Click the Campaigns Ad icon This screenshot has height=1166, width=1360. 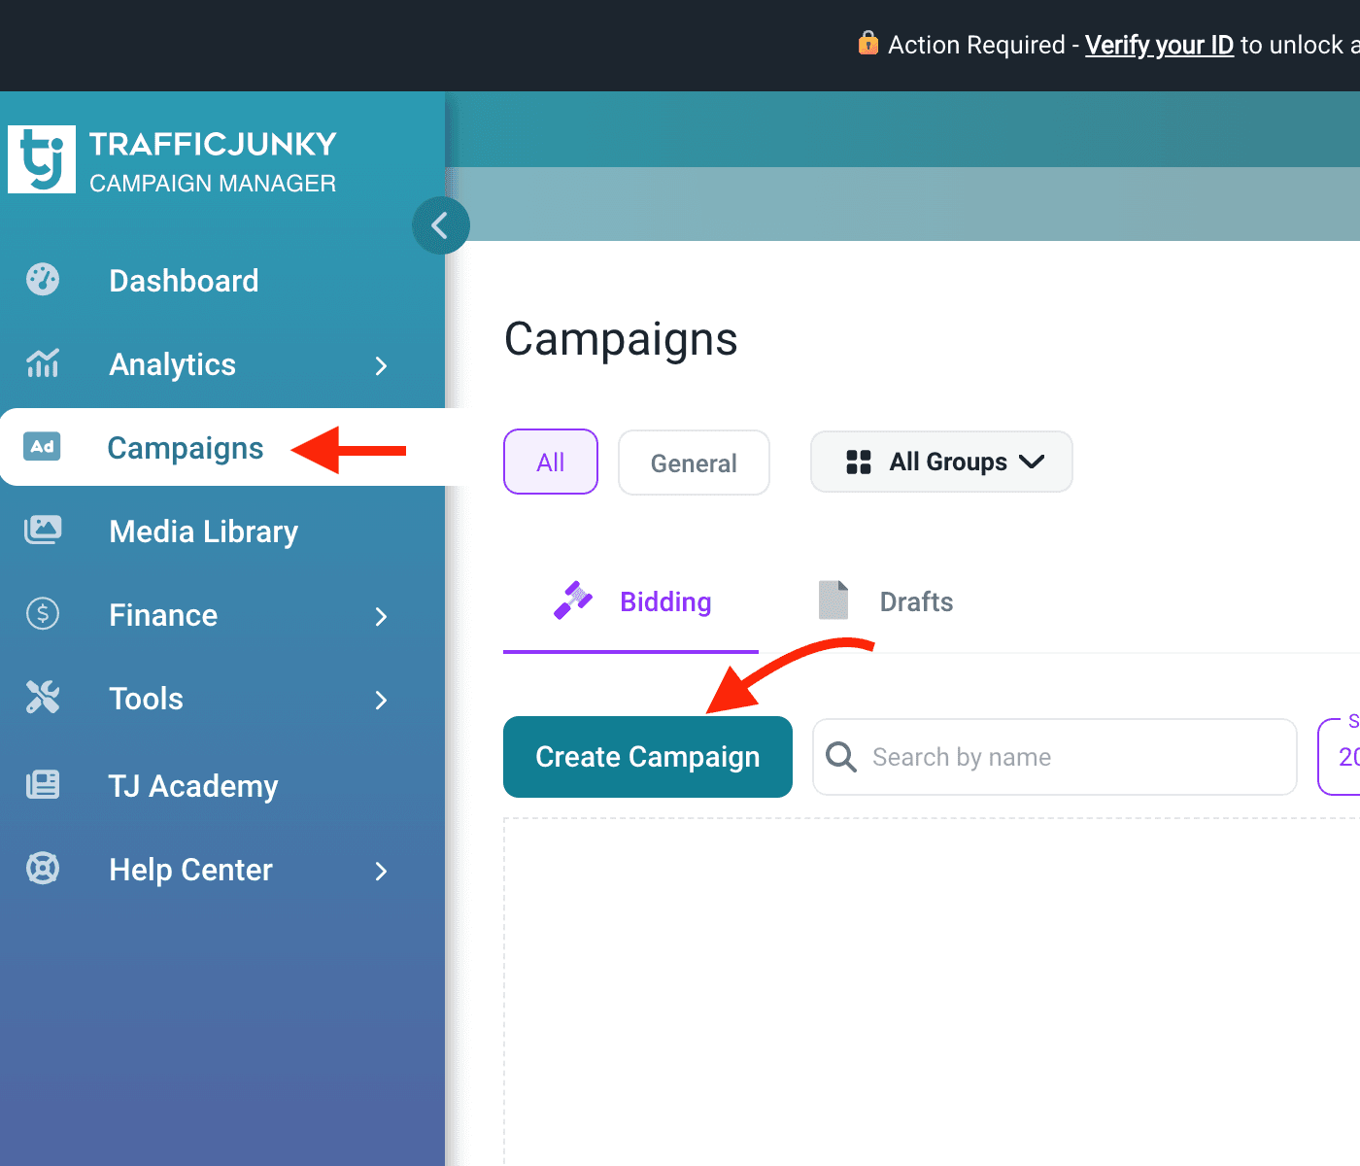[42, 446]
